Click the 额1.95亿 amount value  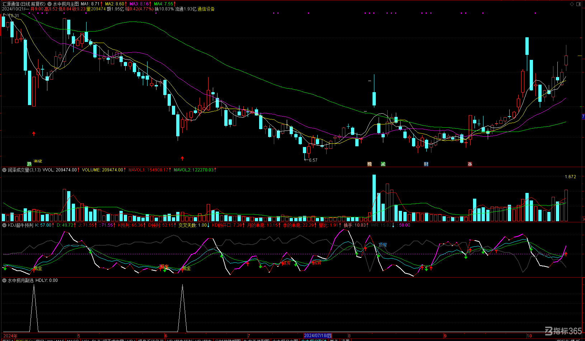coord(115,9)
